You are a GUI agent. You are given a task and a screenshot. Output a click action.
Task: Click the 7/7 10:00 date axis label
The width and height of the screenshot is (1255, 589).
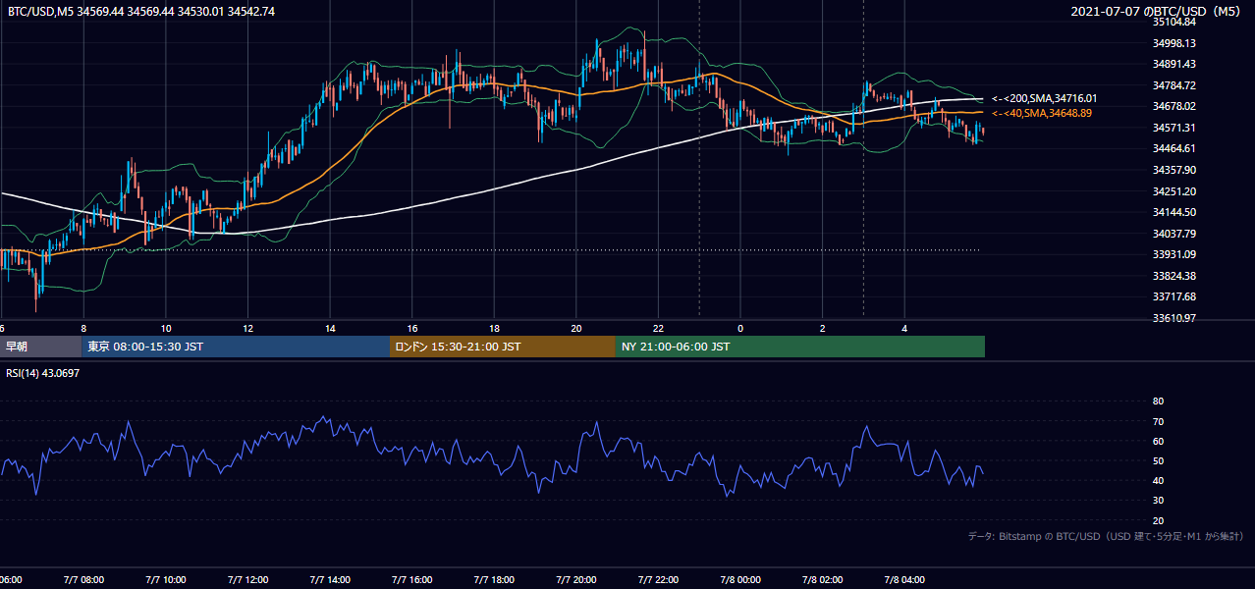click(x=166, y=580)
